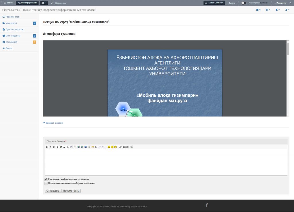Screen dimensions: 294x212
Task: Insert a table into the message
Action: [x=93, y=147]
